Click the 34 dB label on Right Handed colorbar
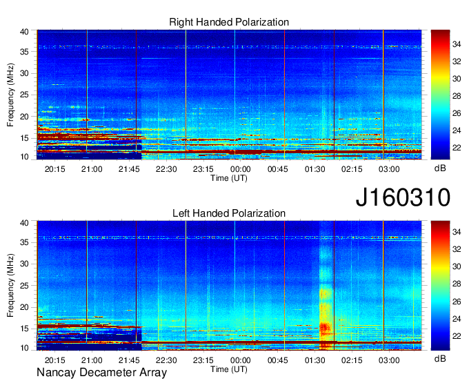 [x=457, y=45]
